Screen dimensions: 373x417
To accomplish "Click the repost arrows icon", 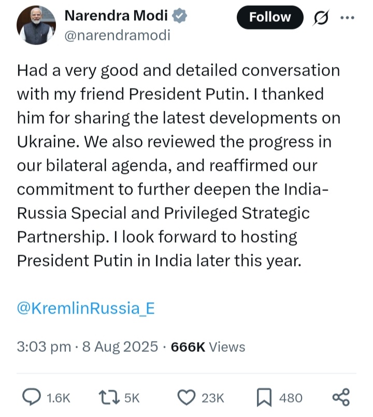I will point(109,397).
